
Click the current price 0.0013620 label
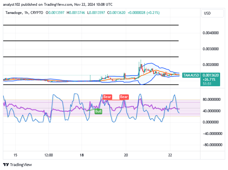210,75
